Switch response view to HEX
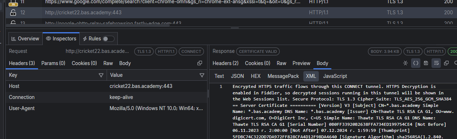Viewport: 457px width, 139px height. (256, 76)
